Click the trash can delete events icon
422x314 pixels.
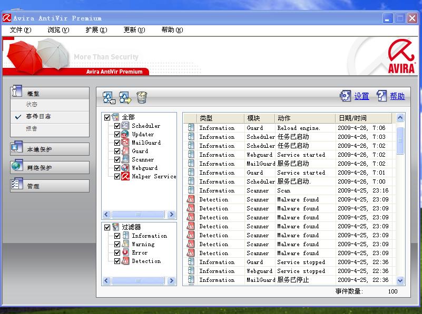tap(142, 97)
